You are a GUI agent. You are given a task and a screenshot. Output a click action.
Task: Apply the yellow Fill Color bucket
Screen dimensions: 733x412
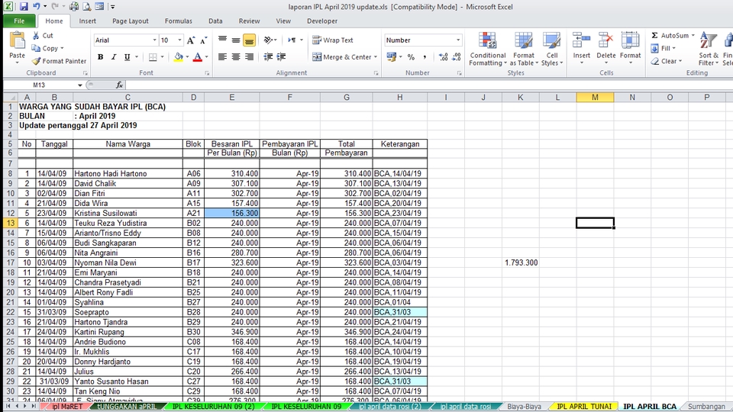pyautogui.click(x=178, y=57)
